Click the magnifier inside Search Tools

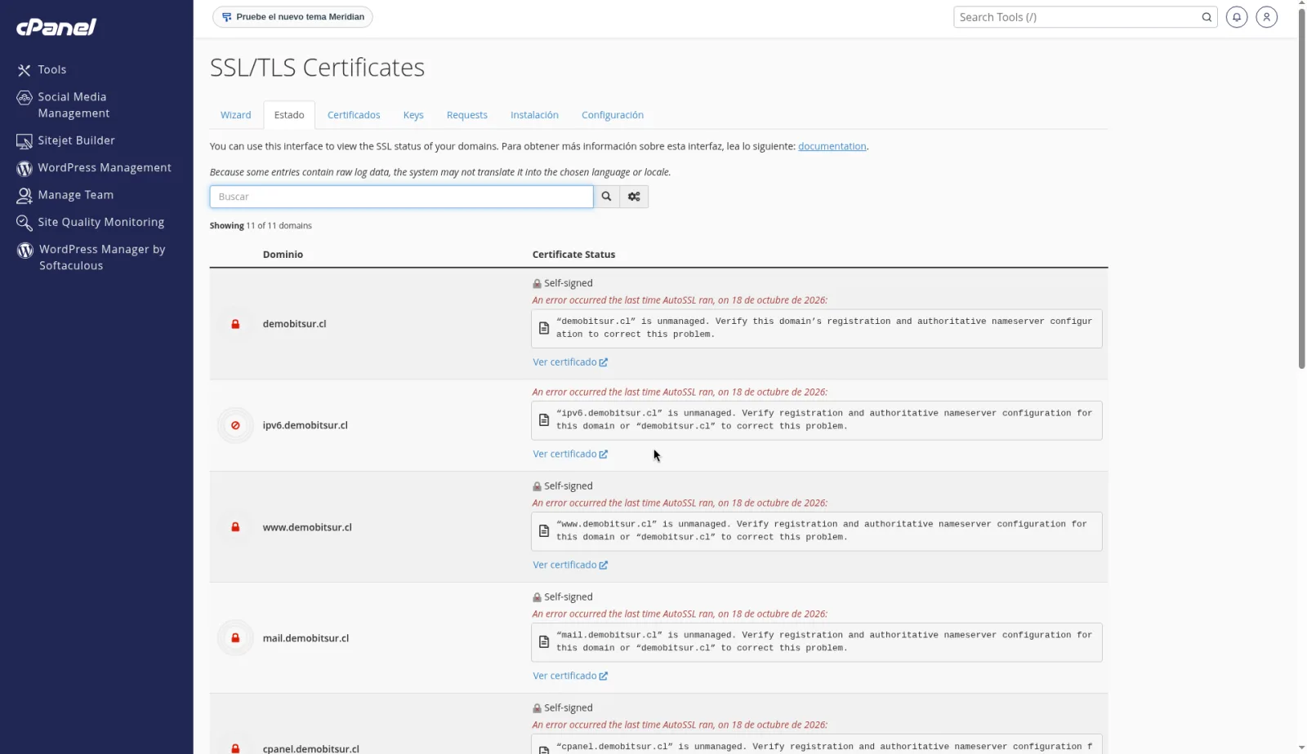1207,17
